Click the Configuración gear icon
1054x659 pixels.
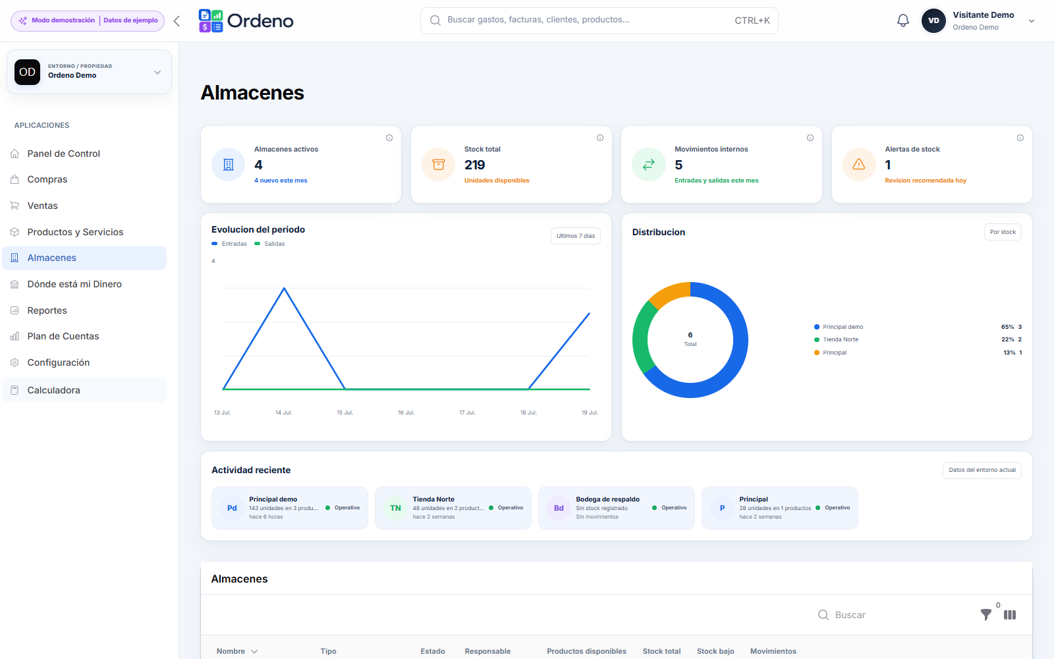(x=14, y=362)
